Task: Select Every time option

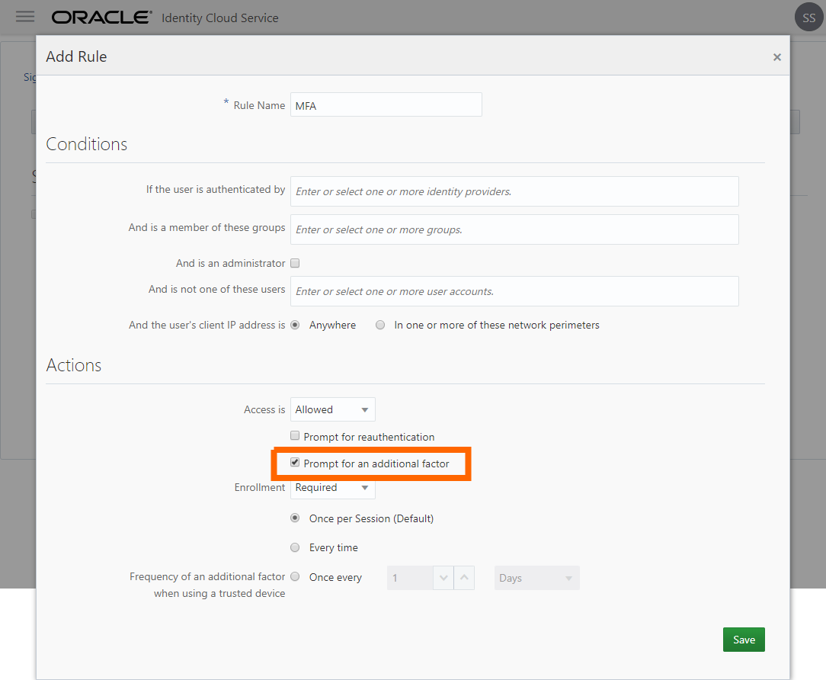Action: 295,547
